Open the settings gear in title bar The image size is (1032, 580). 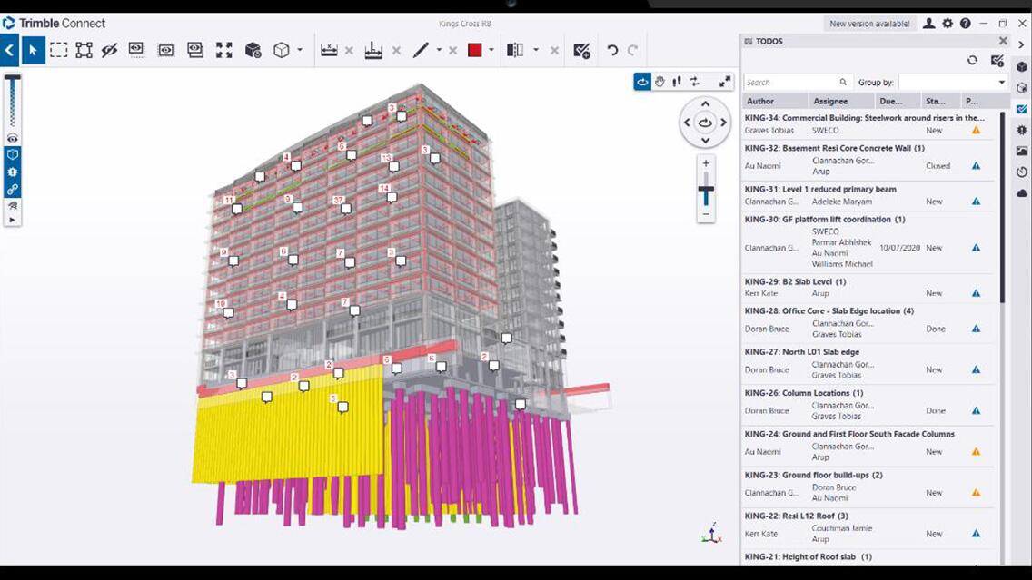[948, 23]
